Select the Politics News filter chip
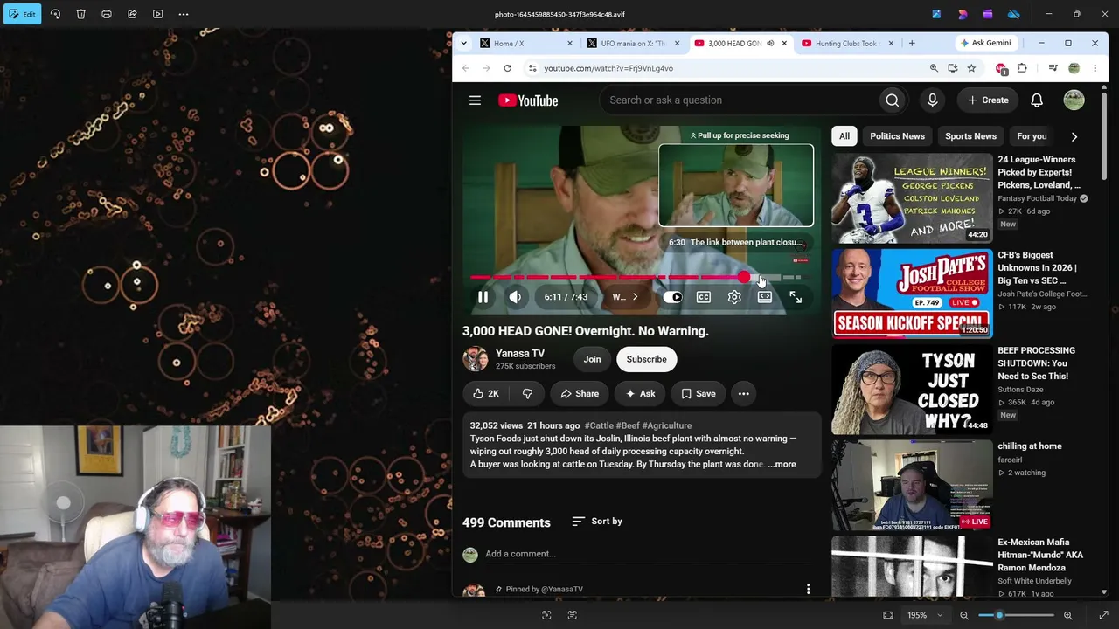 [897, 136]
